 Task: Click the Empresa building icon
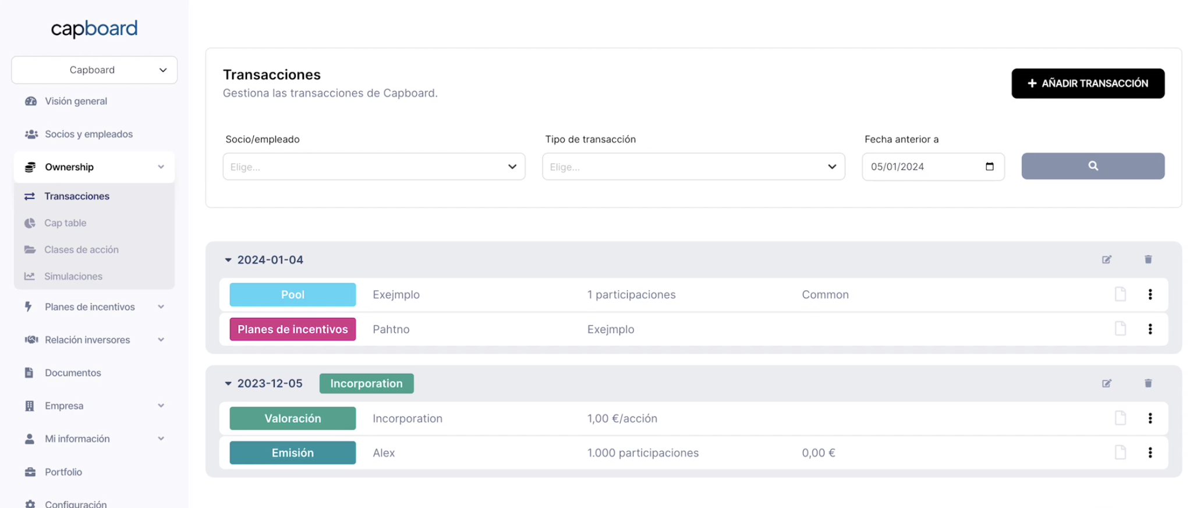29,405
